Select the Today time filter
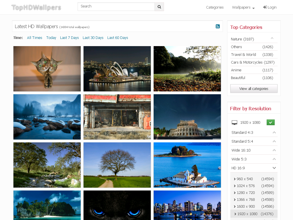293x220 pixels. (51, 38)
